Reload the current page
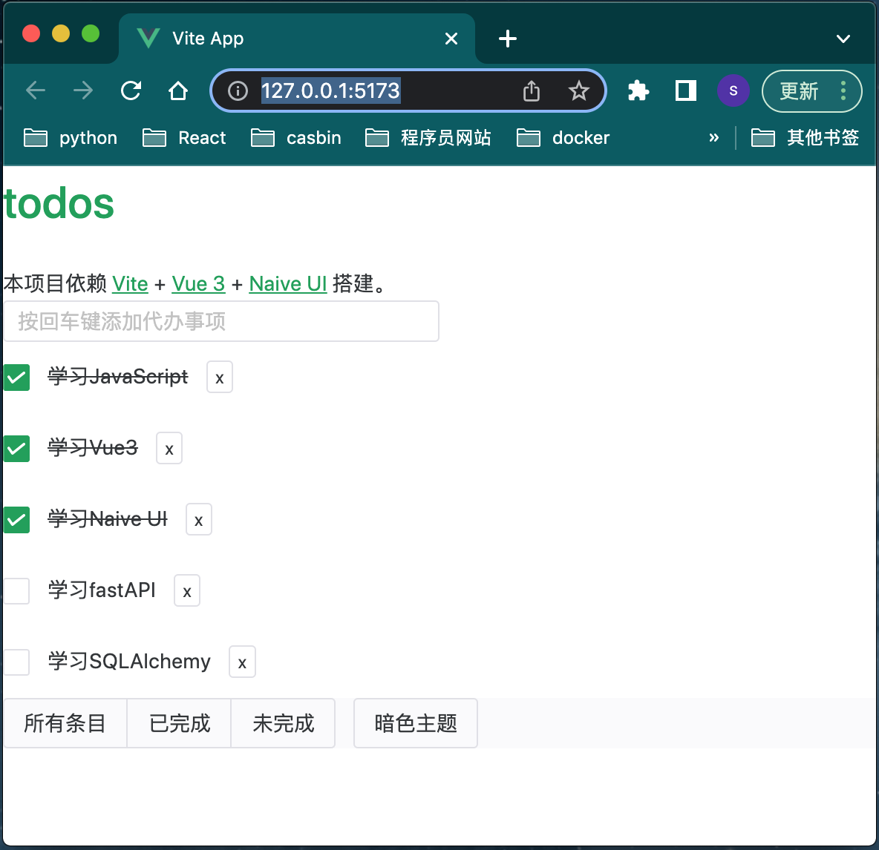This screenshot has width=879, height=850. (131, 90)
